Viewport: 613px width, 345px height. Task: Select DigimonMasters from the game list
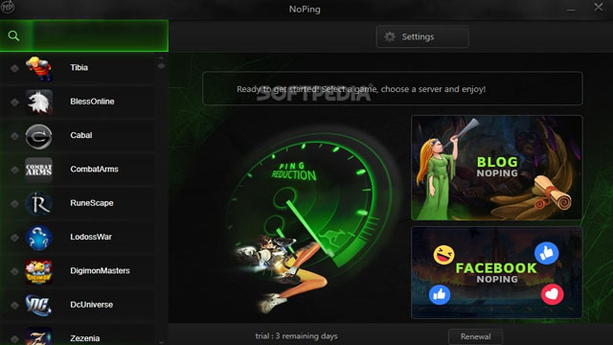tap(79, 271)
